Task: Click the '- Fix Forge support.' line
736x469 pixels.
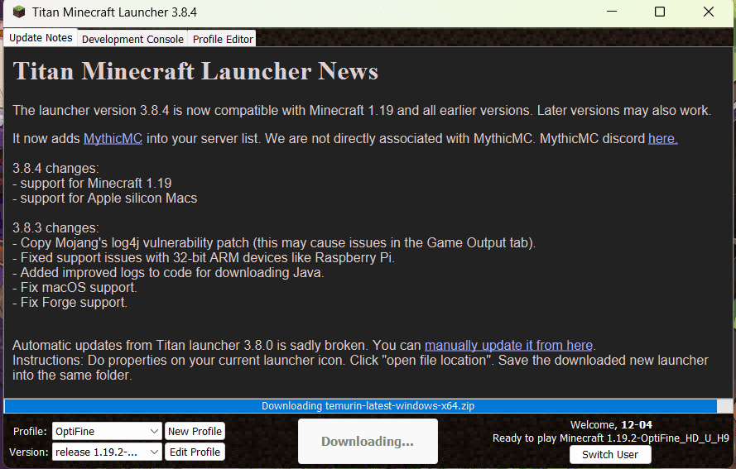Action: (x=70, y=303)
